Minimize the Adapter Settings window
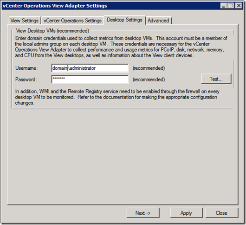The image size is (246, 225). pyautogui.click(x=224, y=6)
